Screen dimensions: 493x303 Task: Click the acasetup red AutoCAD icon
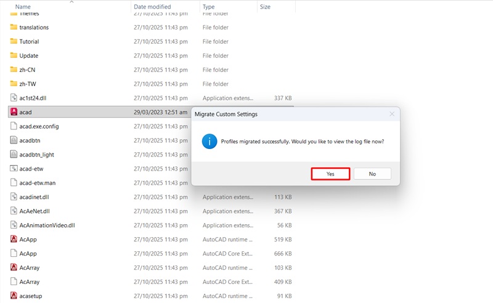click(14, 296)
